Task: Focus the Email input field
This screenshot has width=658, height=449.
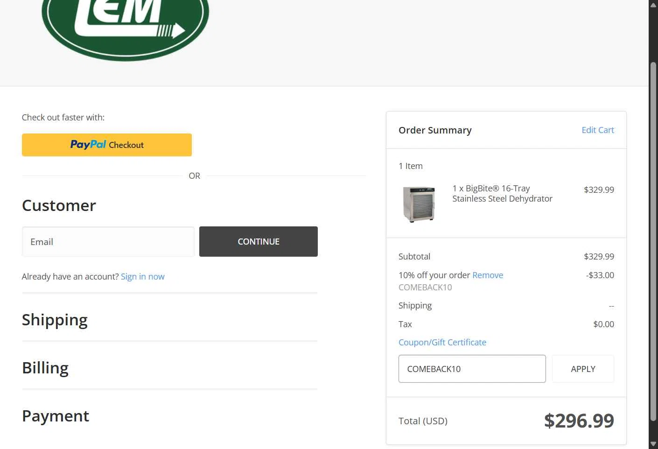Action: click(108, 242)
